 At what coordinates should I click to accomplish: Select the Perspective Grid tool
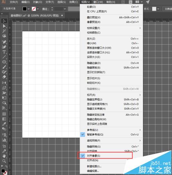click(x=4, y=108)
